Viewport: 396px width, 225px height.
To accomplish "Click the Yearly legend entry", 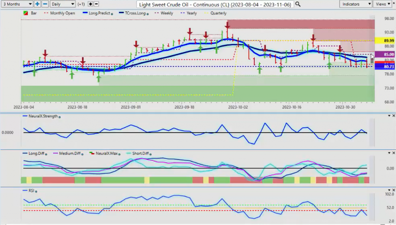I will (189, 13).
